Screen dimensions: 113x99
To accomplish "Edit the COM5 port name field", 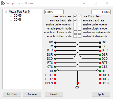I will click(x=54, y=12).
